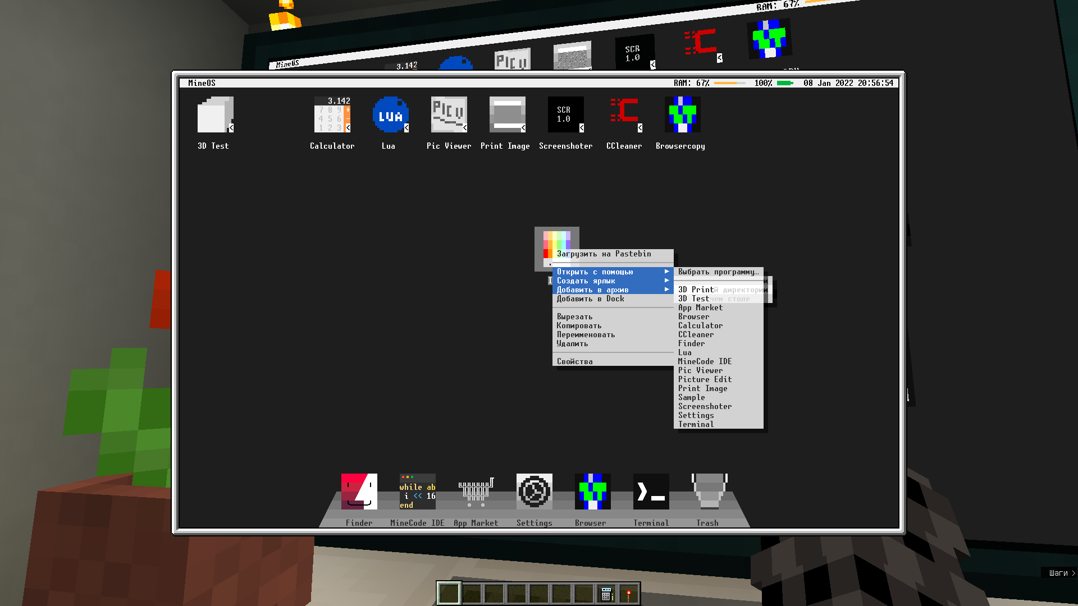Click the Finder icon in dock
This screenshot has height=606, width=1078.
(x=359, y=492)
